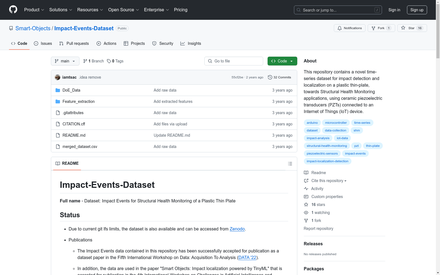Click the DoE_Data folder icon

click(x=58, y=90)
